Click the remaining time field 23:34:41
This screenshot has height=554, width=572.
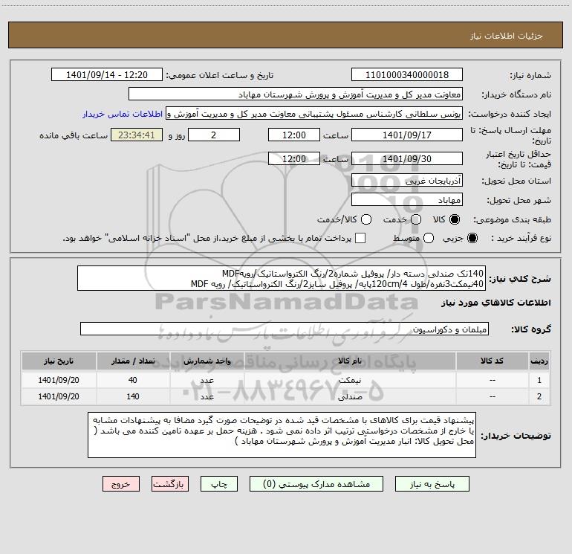click(137, 135)
